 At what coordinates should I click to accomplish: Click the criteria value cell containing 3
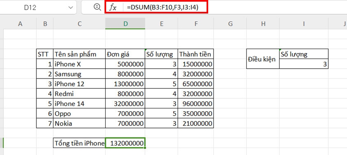pyautogui.click(x=304, y=64)
